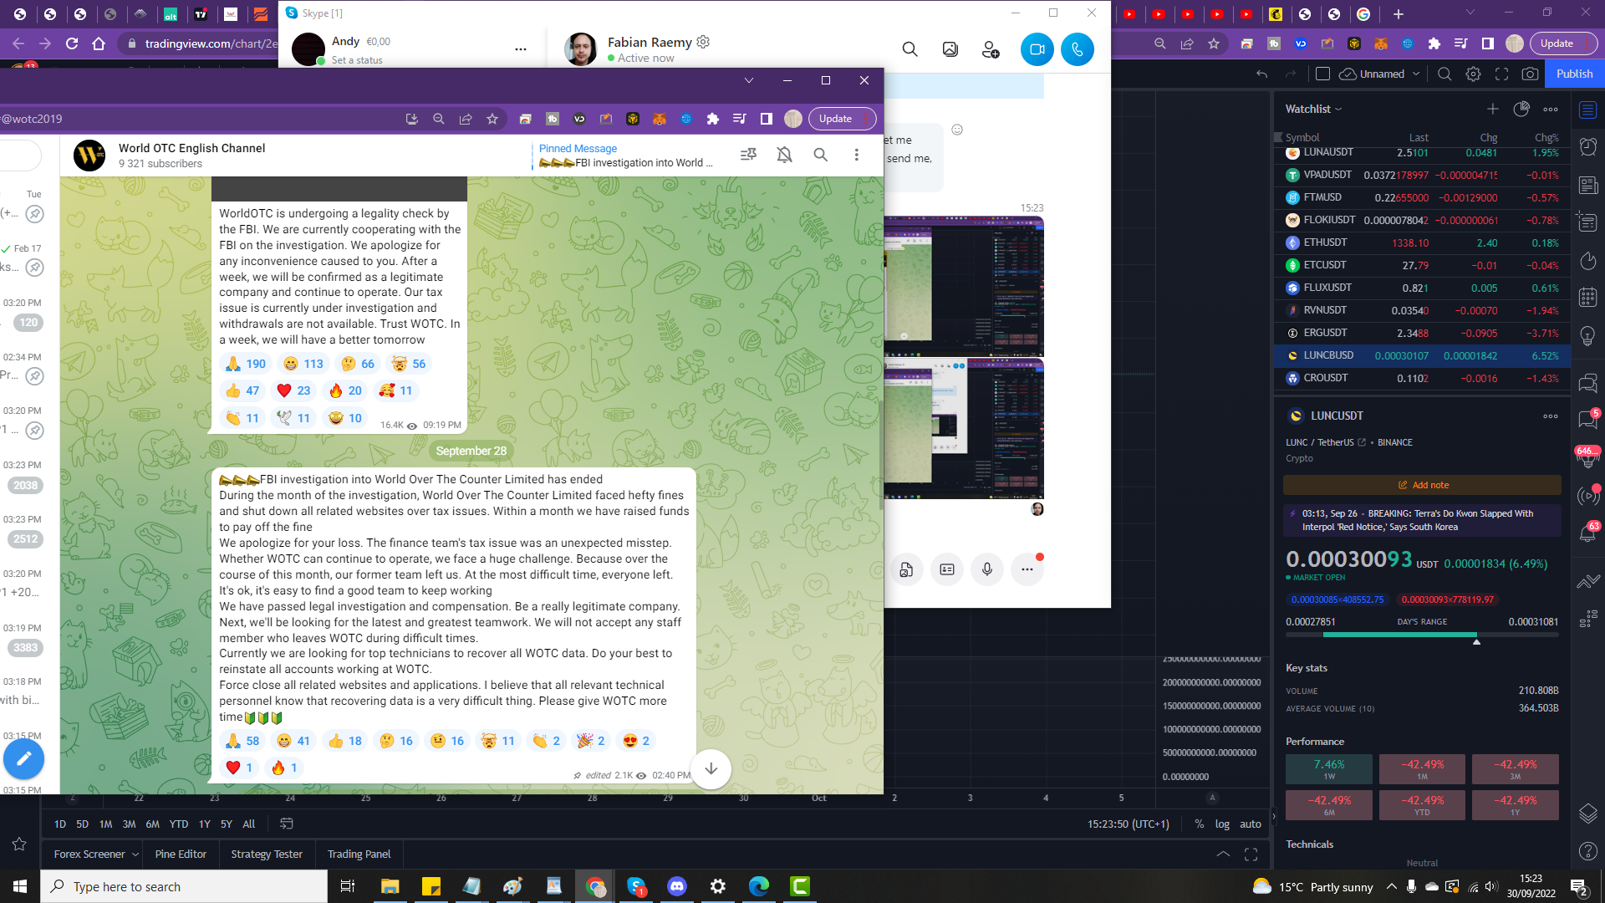Click the 18 thumbs up reaction
This screenshot has width=1605, height=903.
344,741
